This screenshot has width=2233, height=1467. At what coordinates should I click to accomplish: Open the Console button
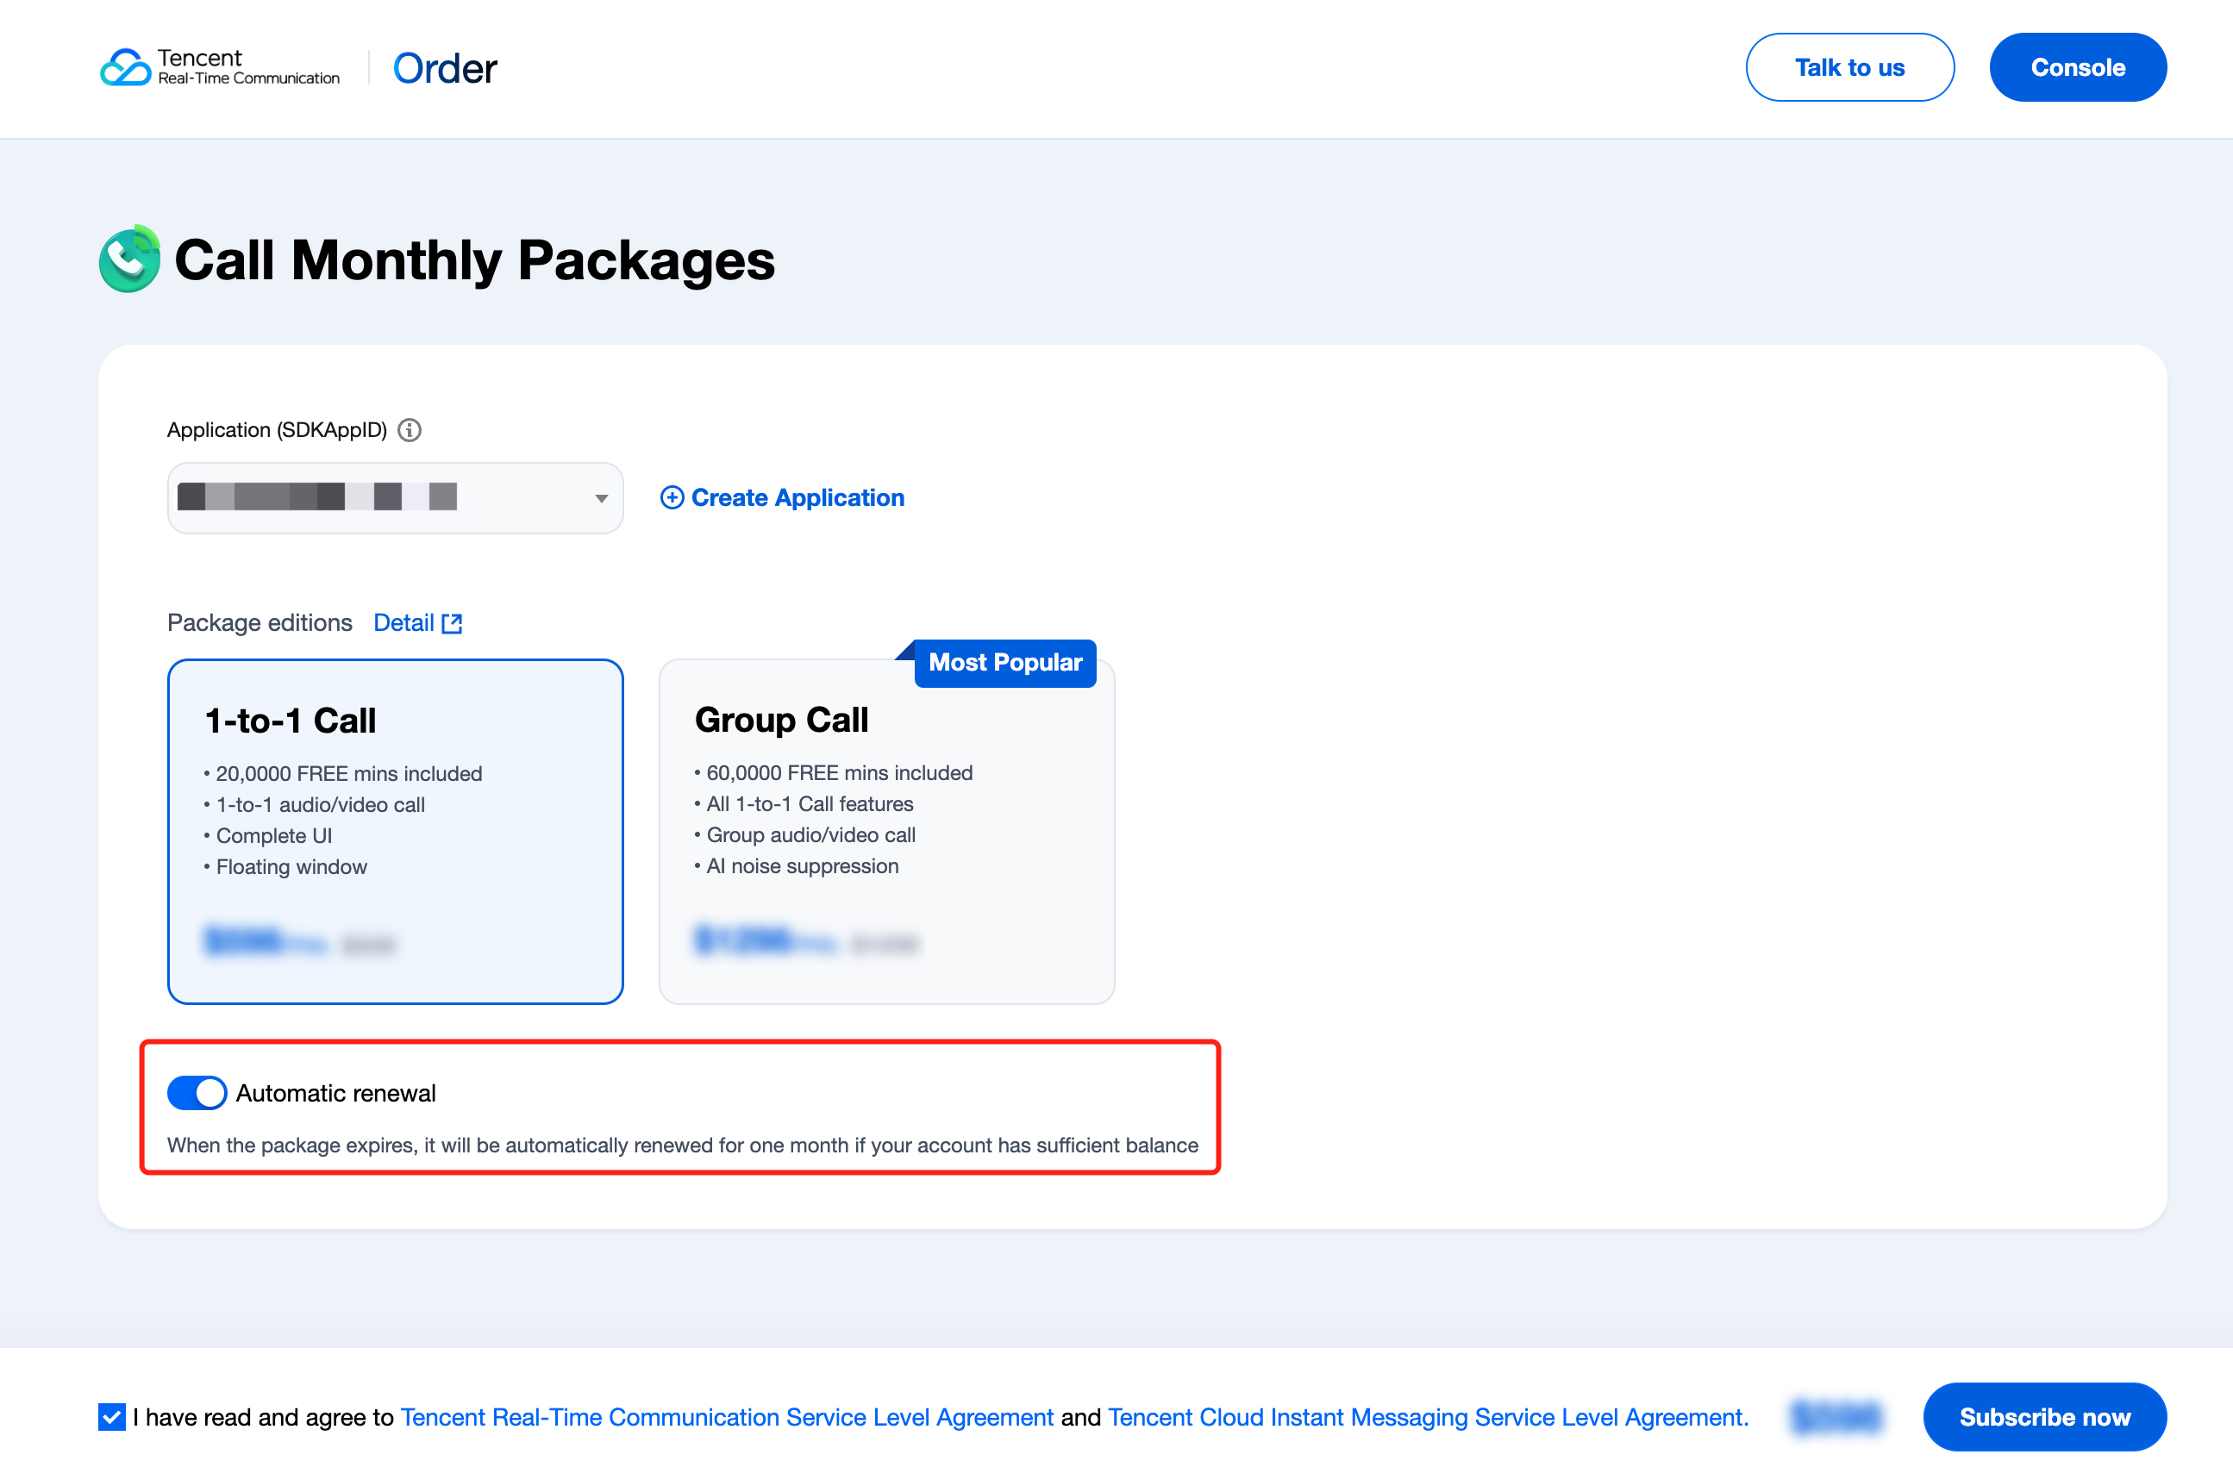pos(2077,67)
